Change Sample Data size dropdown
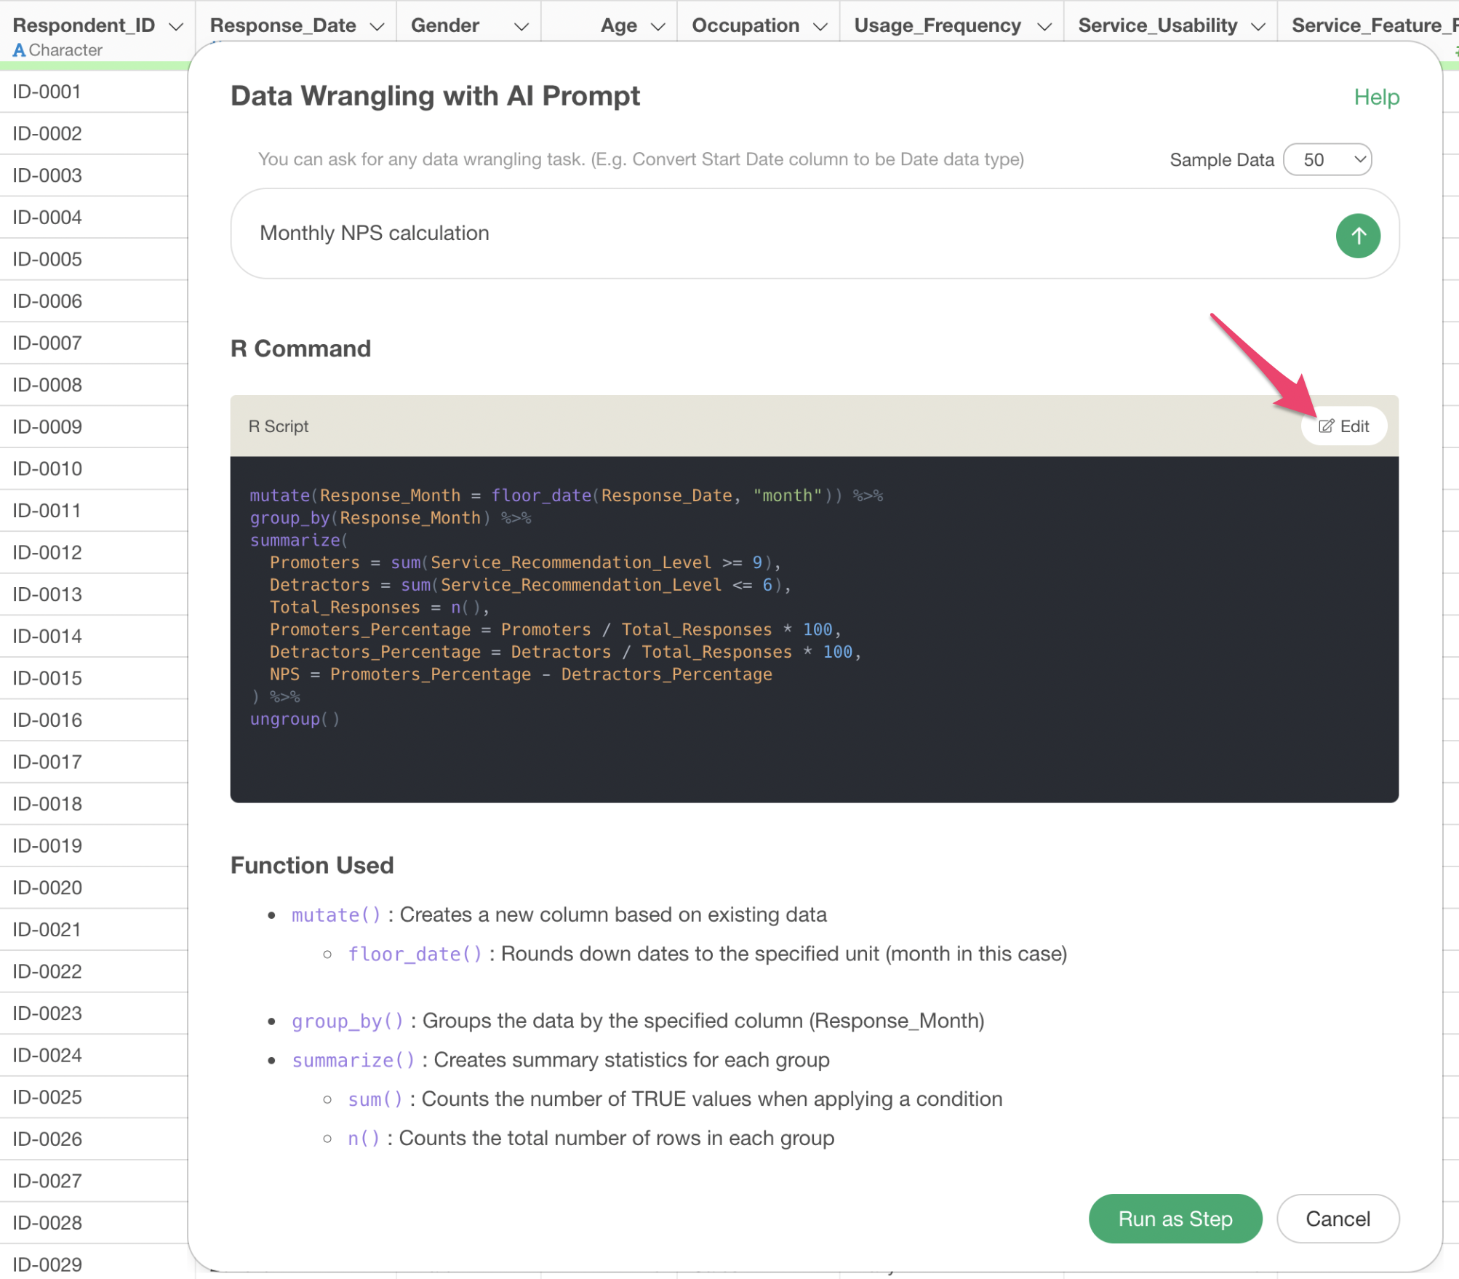 1327,160
